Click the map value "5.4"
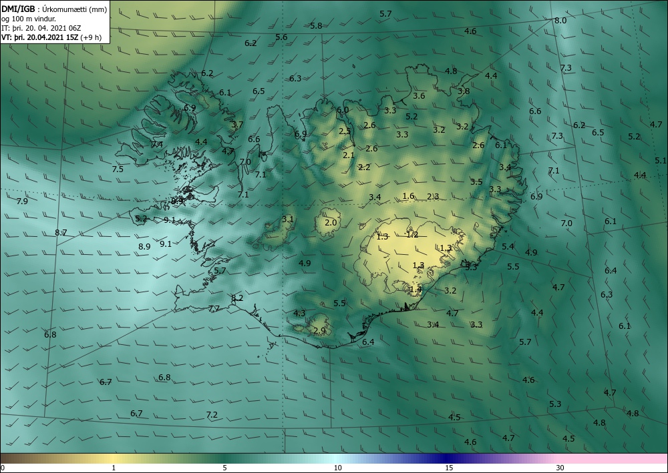The image size is (668, 473). coord(508,246)
